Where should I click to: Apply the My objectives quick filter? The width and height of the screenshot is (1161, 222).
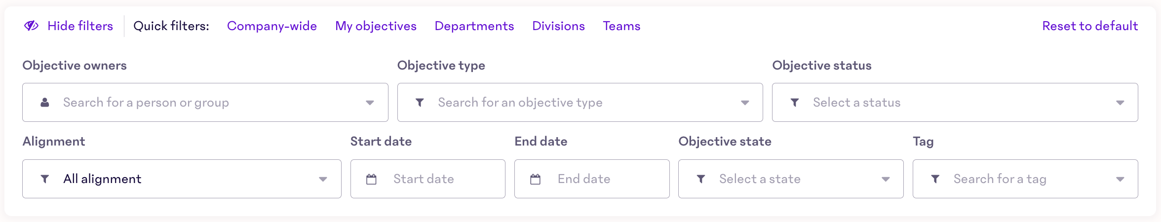376,26
